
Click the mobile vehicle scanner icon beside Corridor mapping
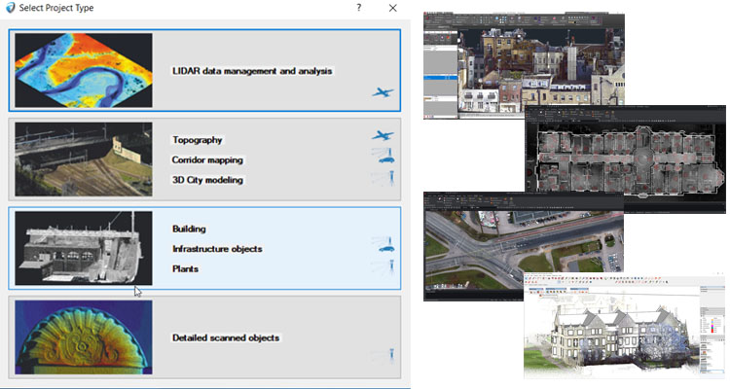pyautogui.click(x=385, y=158)
